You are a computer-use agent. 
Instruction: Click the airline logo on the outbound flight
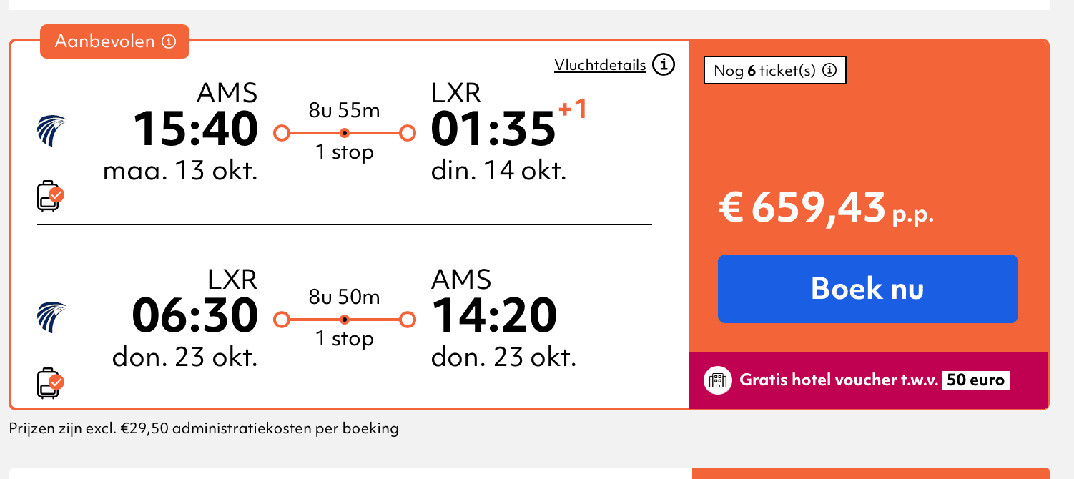coord(51,131)
